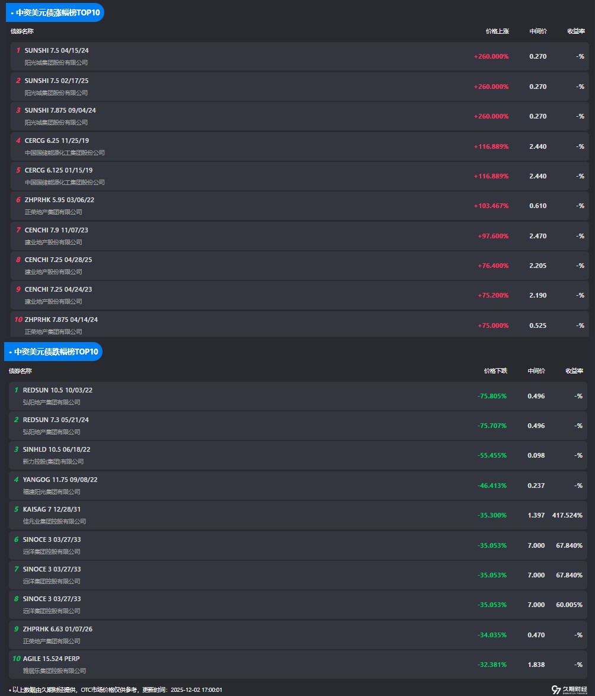Open the YANGOG 11.75 09/08/22 bond

coord(60,480)
